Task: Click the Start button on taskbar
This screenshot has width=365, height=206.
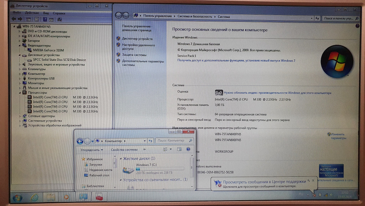Action: pyautogui.click(x=17, y=198)
